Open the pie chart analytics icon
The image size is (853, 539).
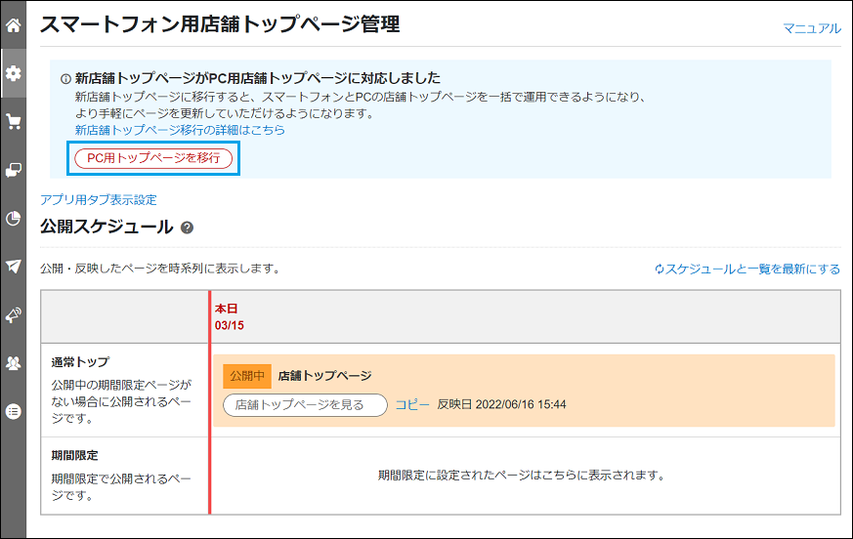(13, 218)
